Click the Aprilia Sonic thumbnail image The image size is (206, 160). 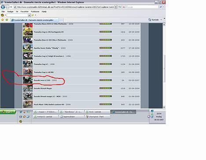coord(28,48)
